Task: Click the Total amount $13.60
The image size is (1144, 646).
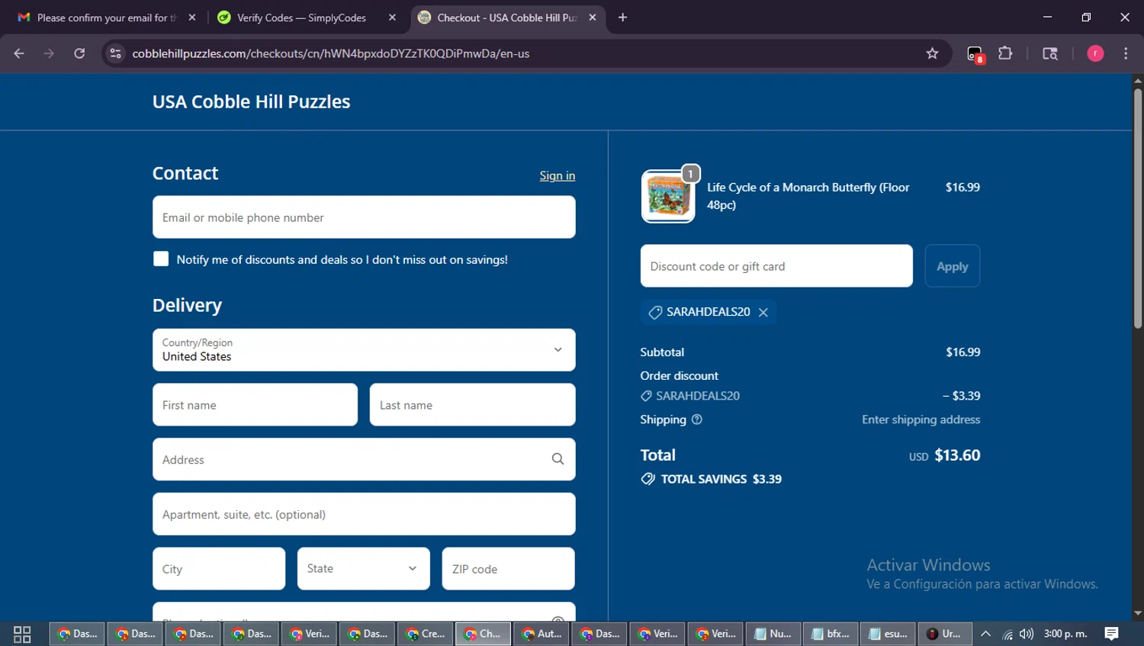Action: tap(957, 455)
